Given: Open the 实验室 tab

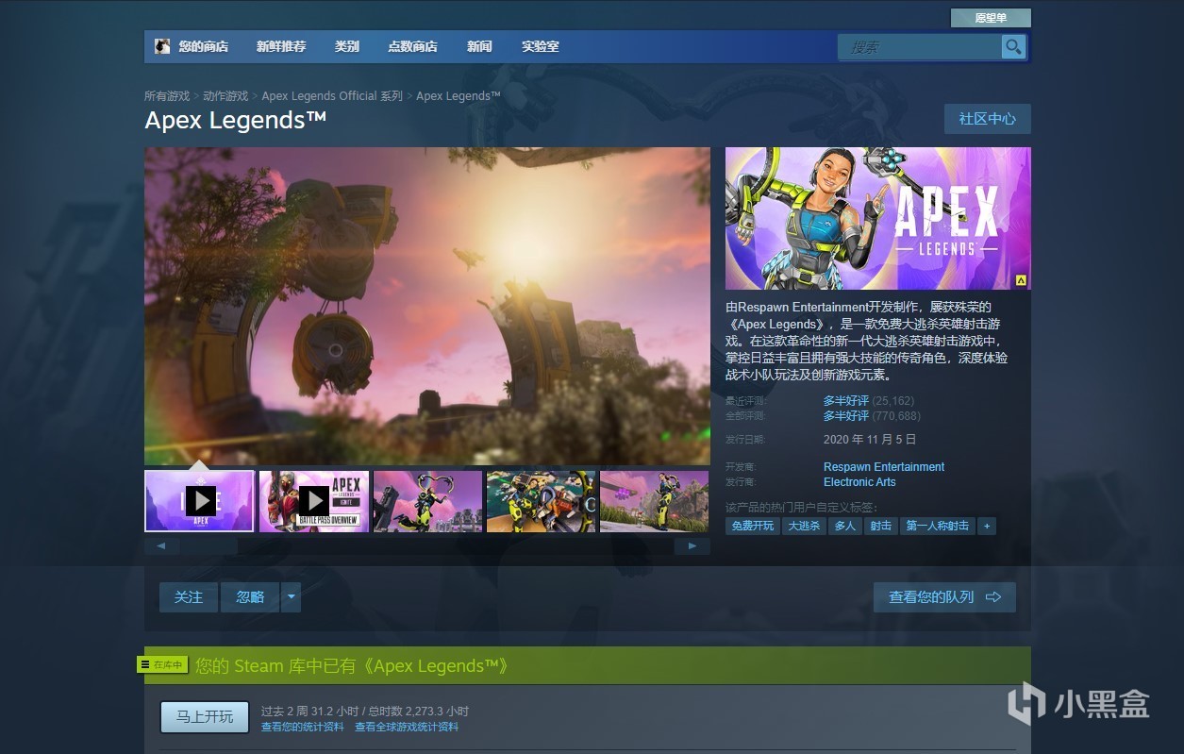Looking at the screenshot, I should point(541,46).
